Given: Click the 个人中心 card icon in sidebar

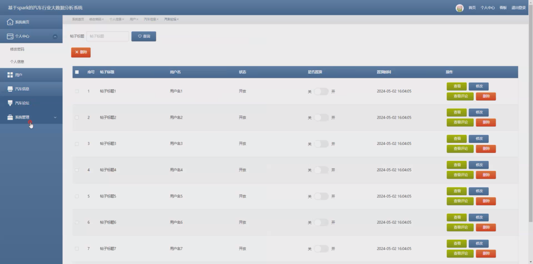Looking at the screenshot, I should coord(10,36).
